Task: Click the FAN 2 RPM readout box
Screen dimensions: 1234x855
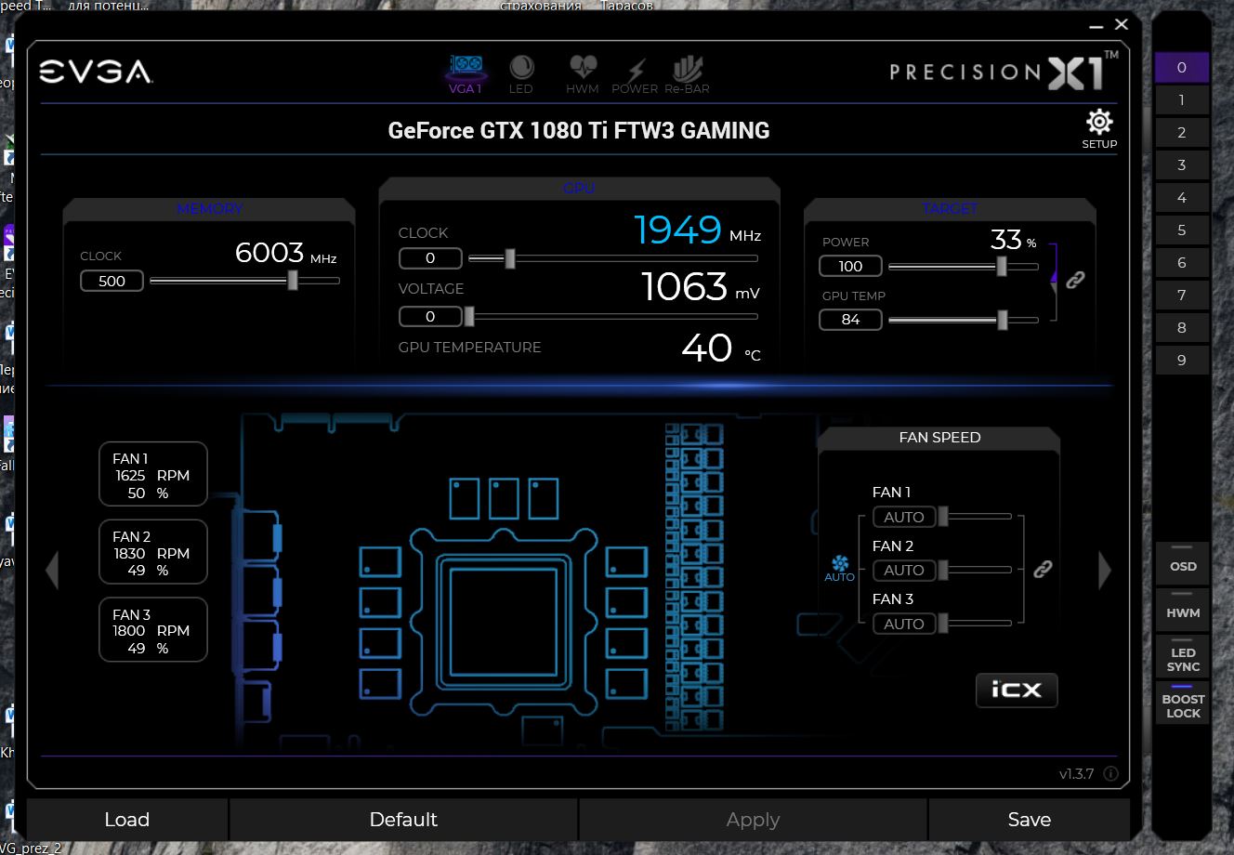Action: coord(153,552)
